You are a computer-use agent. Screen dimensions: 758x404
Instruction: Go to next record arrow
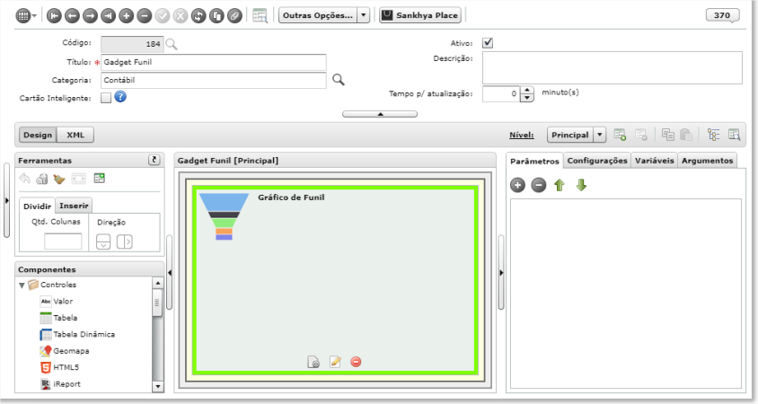click(x=90, y=16)
